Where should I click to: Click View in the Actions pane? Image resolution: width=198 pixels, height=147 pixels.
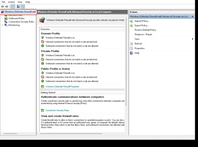(x=137, y=39)
